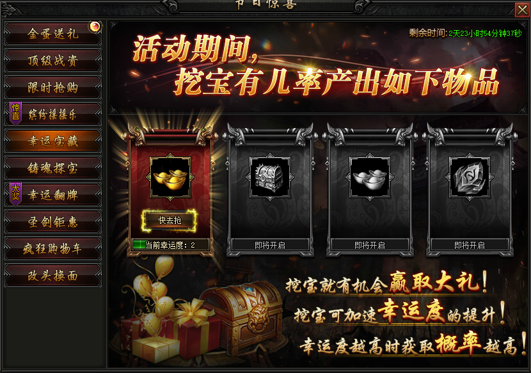Click the 当前幸运度 progress bar
Image resolution: width=531 pixels, height=373 pixels.
[170, 245]
